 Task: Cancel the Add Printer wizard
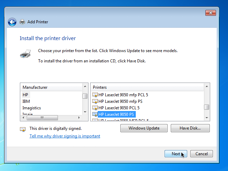click(202, 154)
